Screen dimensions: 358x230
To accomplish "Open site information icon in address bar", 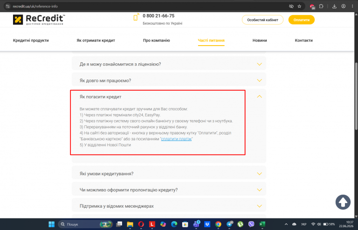I will 8,7.
